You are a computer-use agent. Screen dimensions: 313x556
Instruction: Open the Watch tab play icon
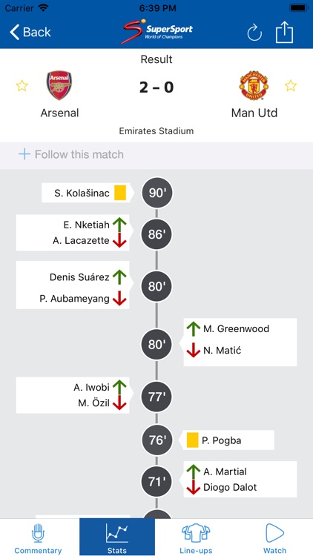[x=274, y=533]
